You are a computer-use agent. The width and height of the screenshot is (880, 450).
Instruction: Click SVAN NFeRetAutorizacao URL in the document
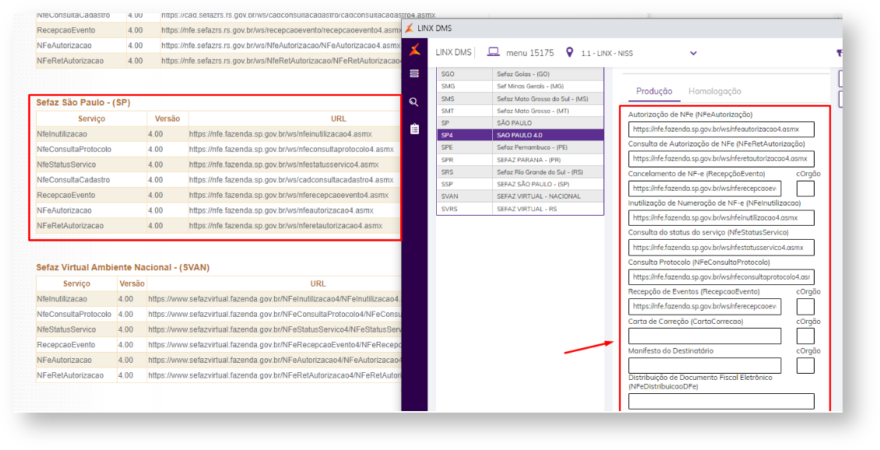274,374
